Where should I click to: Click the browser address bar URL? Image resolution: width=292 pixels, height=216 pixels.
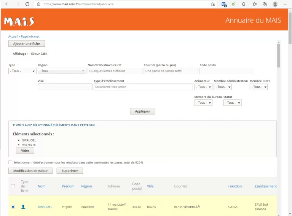(x=78, y=4)
